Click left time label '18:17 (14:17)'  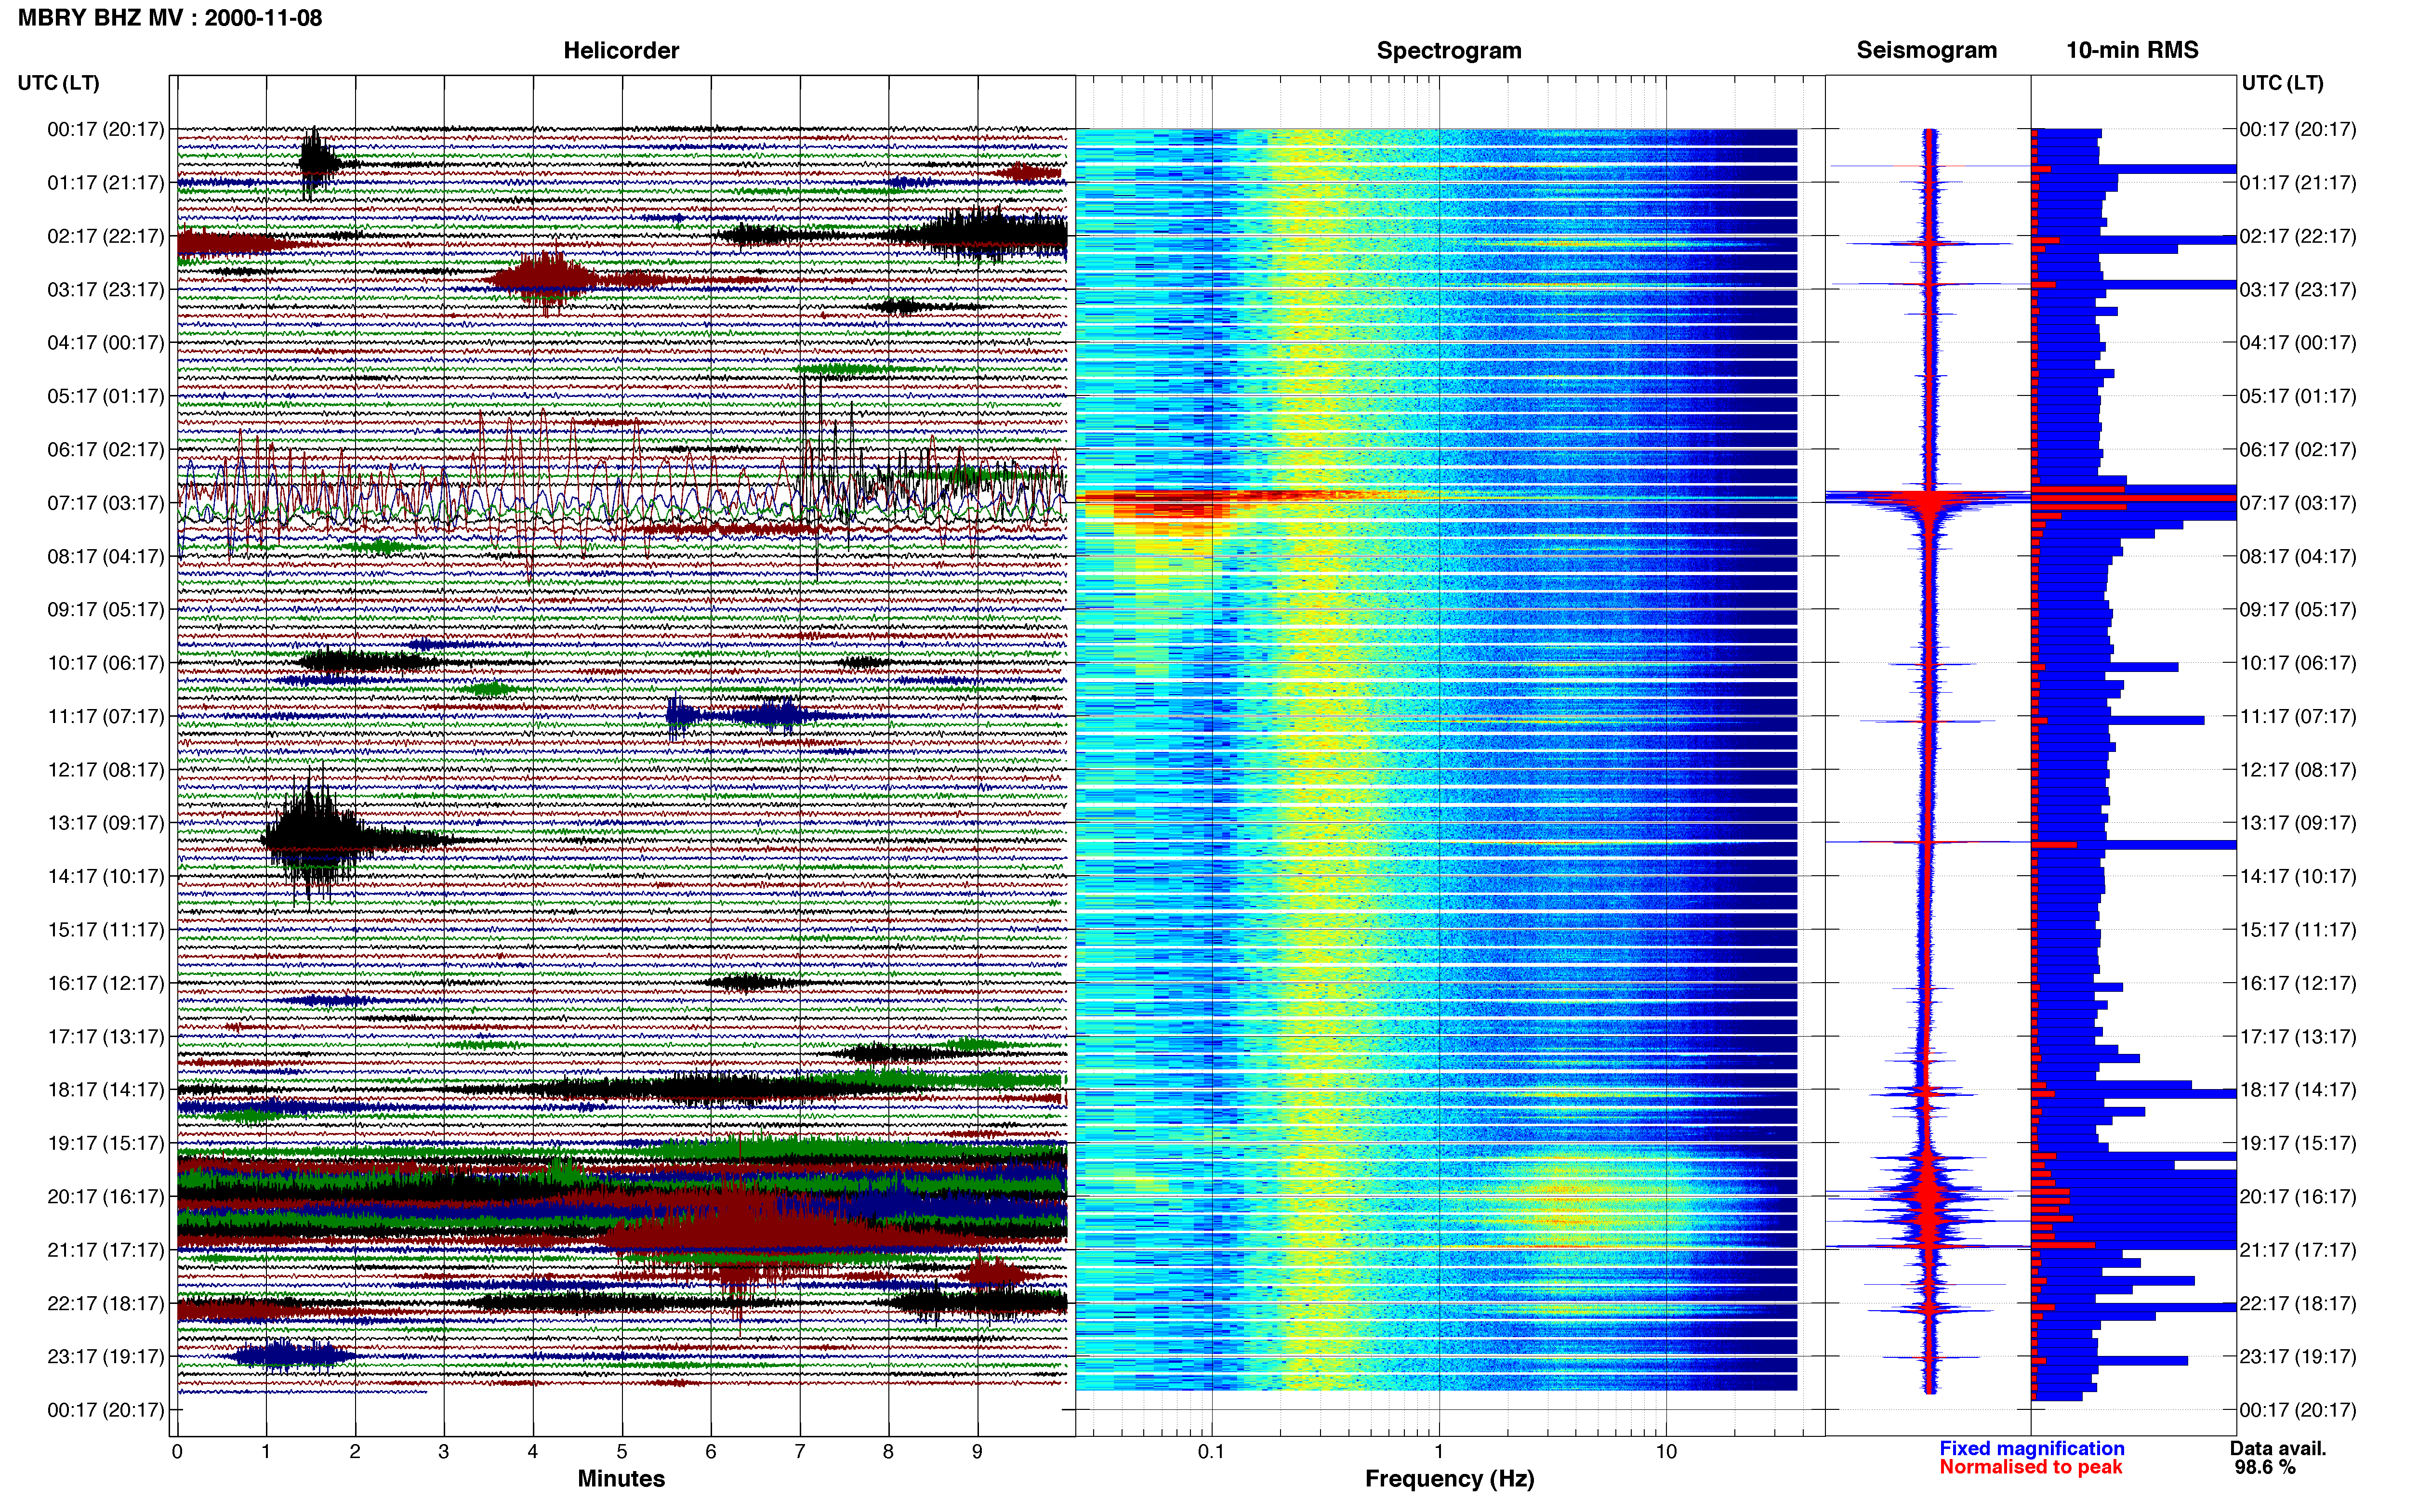pyautogui.click(x=106, y=1089)
